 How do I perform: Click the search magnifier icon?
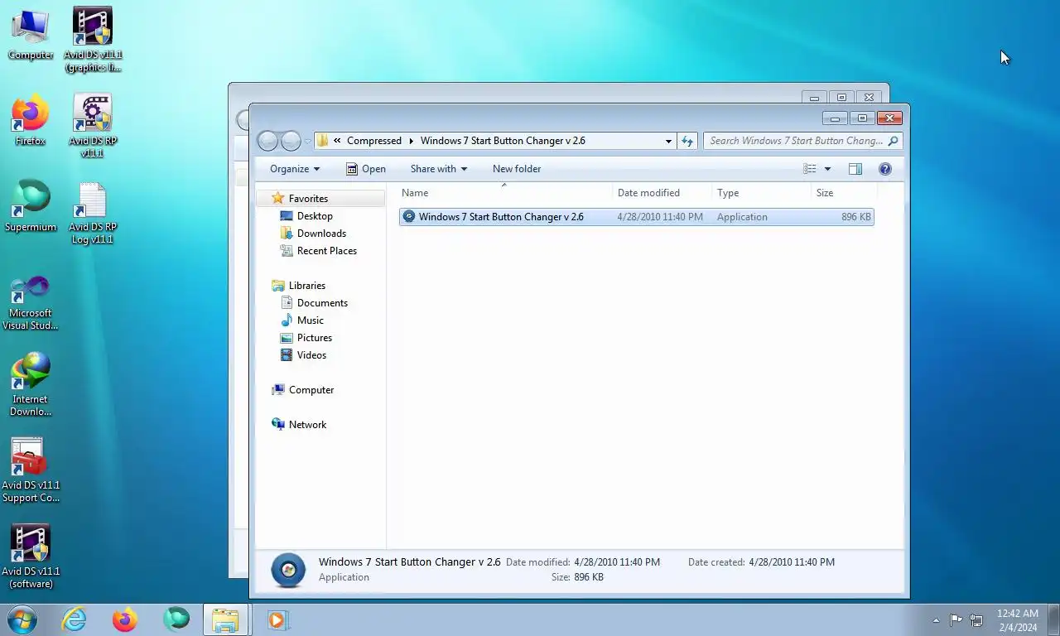[893, 141]
